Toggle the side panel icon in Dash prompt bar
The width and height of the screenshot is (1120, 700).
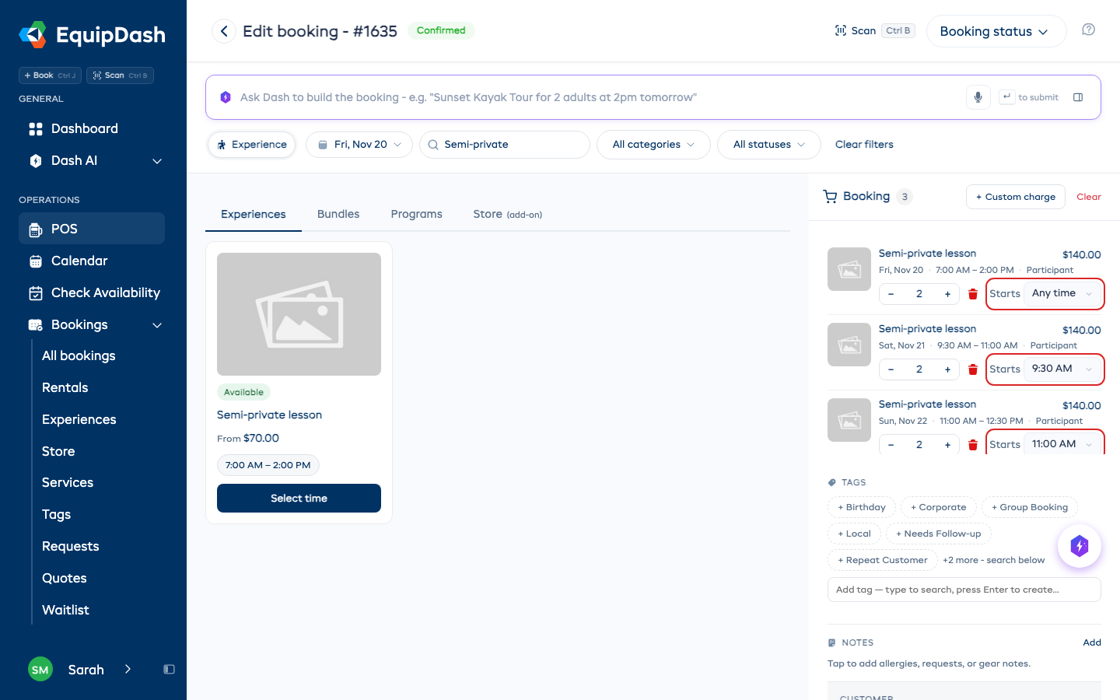pyautogui.click(x=1078, y=97)
